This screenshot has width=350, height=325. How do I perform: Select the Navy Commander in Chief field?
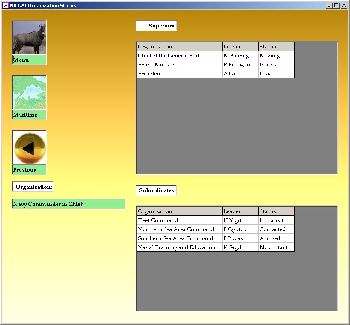pyautogui.click(x=69, y=204)
